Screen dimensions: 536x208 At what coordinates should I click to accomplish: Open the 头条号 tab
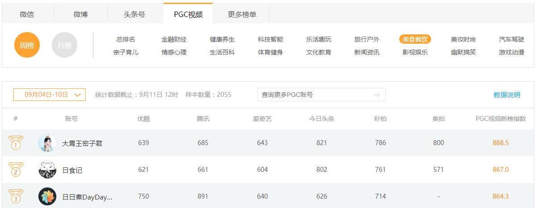point(134,14)
